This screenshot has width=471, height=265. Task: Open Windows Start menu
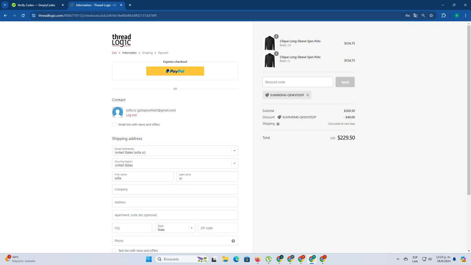[149, 259]
